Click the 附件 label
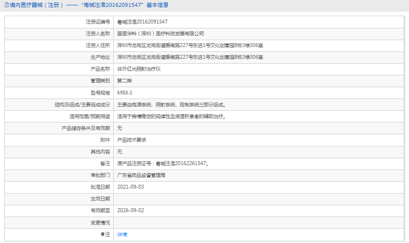Image resolution: width=409 pixels, height=243 pixels. pyautogui.click(x=105, y=140)
